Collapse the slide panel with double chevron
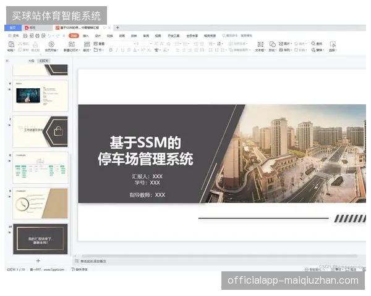 [7, 60]
